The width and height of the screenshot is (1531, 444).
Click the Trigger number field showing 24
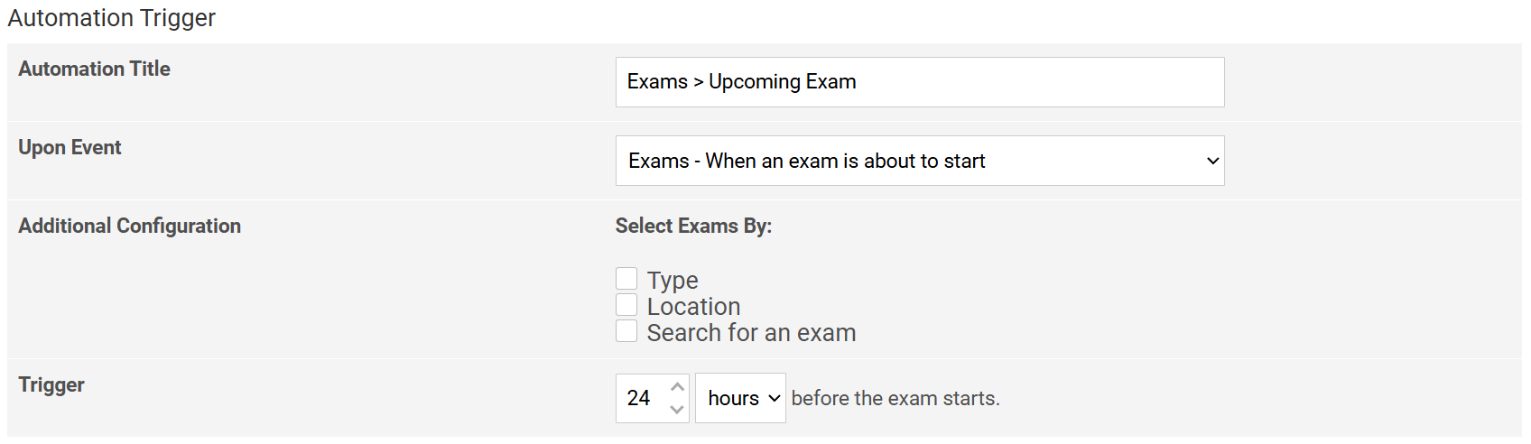click(641, 398)
